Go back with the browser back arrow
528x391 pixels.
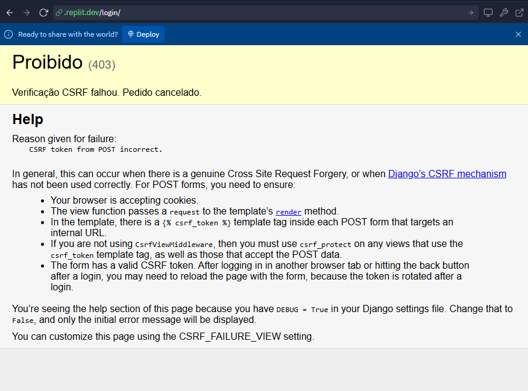click(x=10, y=13)
